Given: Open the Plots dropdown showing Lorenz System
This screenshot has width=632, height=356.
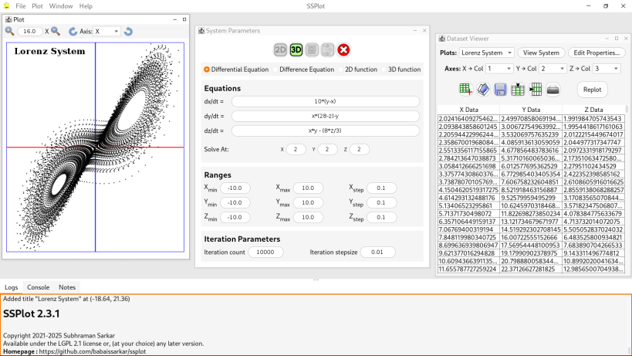Looking at the screenshot, I should pos(486,53).
